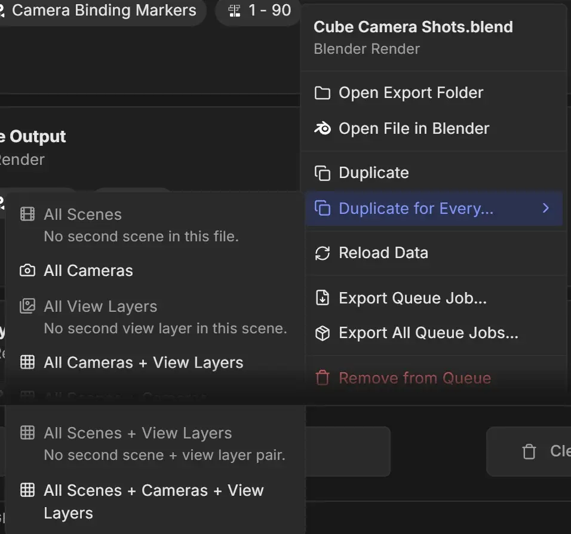Click the Blender Render subtitle in the menu header
Image resolution: width=571 pixels, height=534 pixels.
pos(367,49)
